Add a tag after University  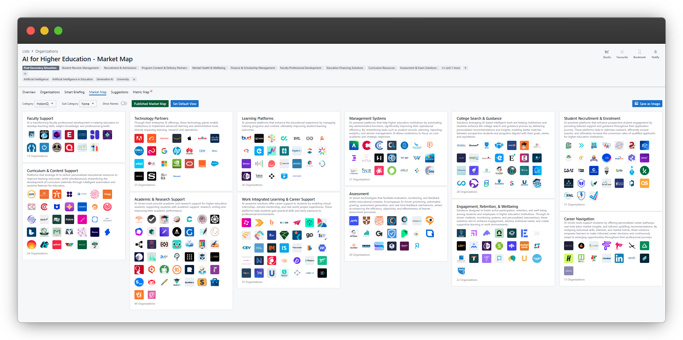(134, 79)
